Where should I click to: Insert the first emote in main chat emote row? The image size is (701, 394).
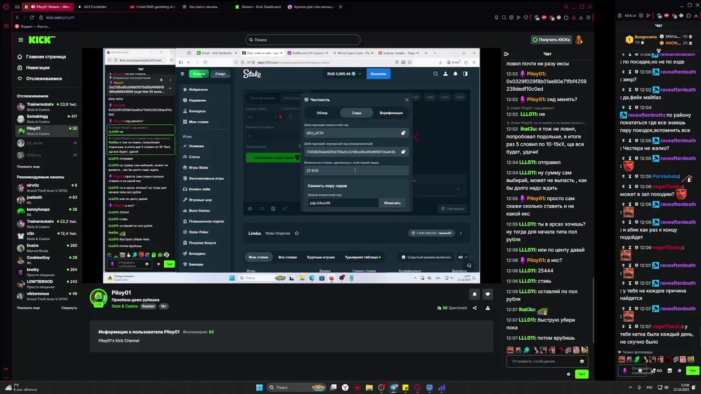pos(510,350)
